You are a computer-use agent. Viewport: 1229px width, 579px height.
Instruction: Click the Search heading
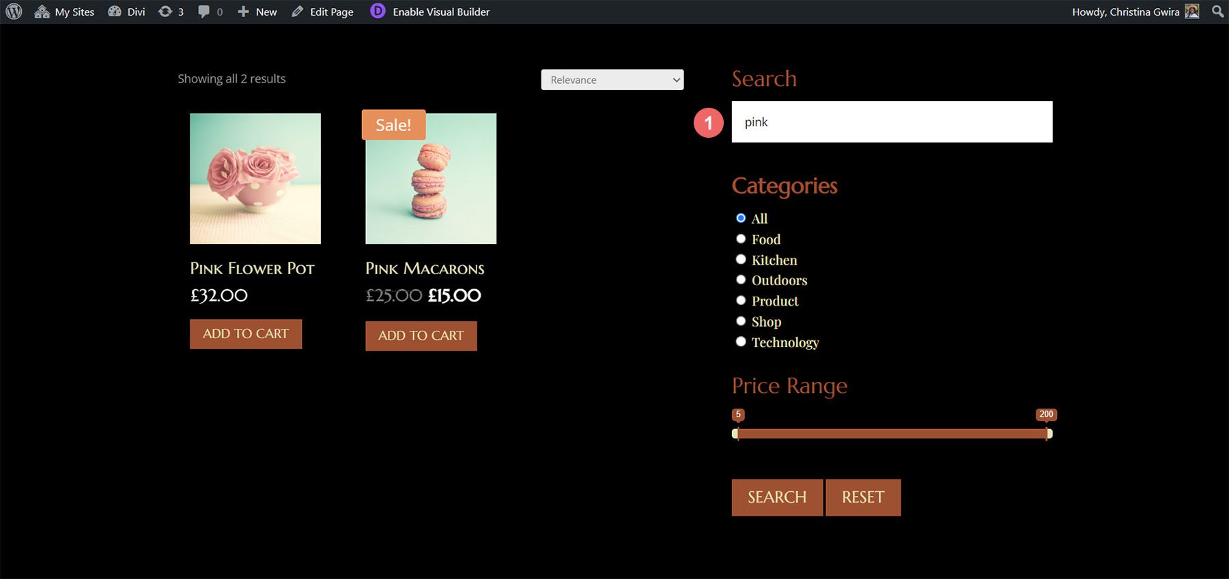pos(764,78)
